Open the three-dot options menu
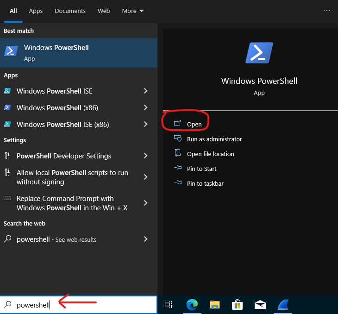 (x=327, y=11)
